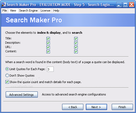
Task: Maximize the Search Maker Pro window
Action: [125, 5]
